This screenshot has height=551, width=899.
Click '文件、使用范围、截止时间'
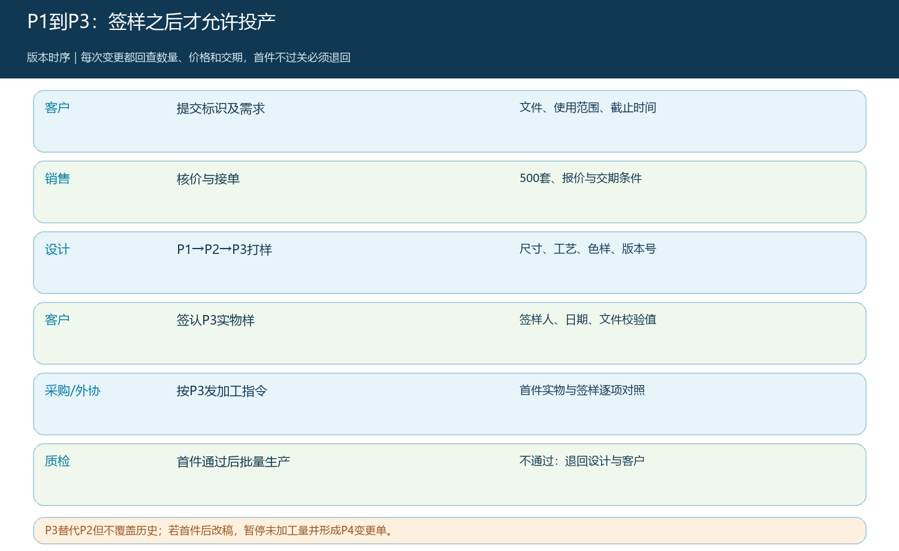pos(587,108)
